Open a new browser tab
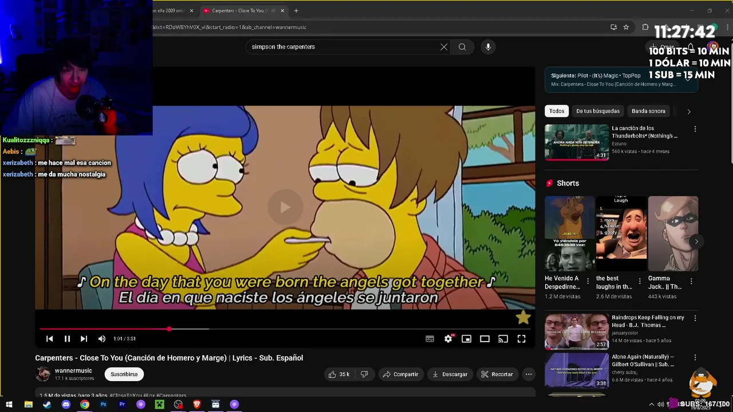This screenshot has width=733, height=412. 296,10
